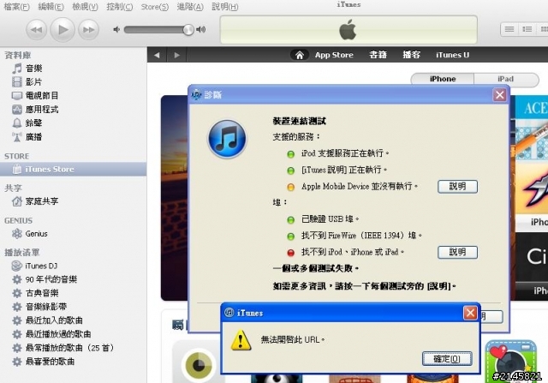
Task: Open the iTunes U tab
Action: coord(453,55)
